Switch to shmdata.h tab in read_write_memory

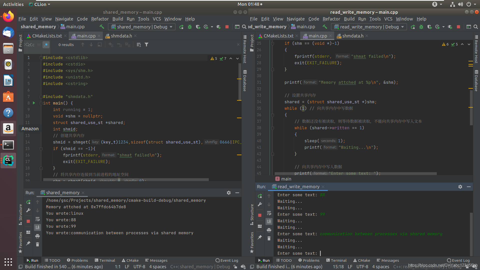[352, 36]
